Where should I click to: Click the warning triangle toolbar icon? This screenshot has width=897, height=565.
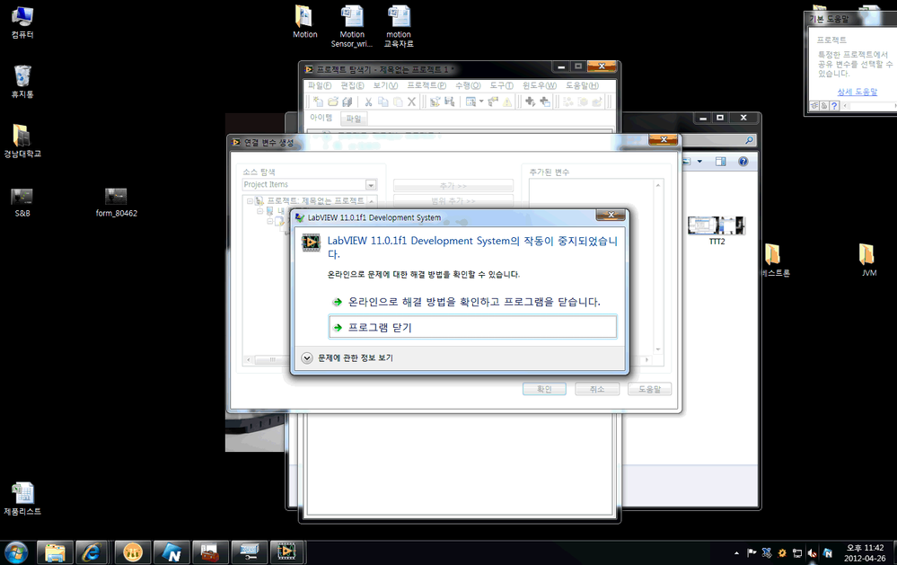click(507, 102)
